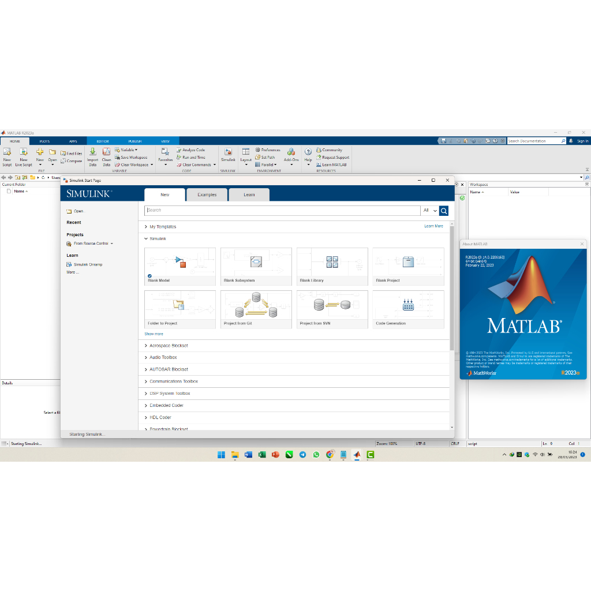This screenshot has width=591, height=591.
Task: Click the New Script icon
Action: [7, 152]
